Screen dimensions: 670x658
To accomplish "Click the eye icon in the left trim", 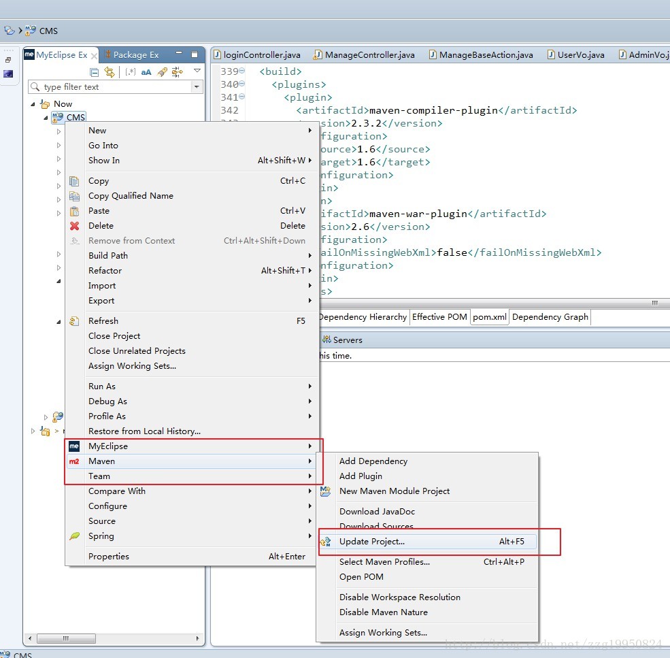I will (8, 74).
